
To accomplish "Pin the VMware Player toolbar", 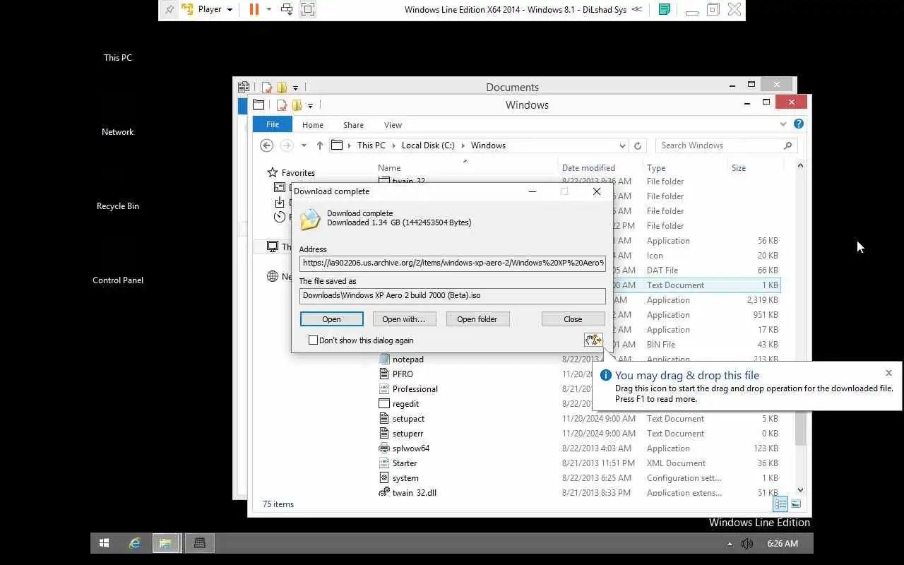I will 169,9.
